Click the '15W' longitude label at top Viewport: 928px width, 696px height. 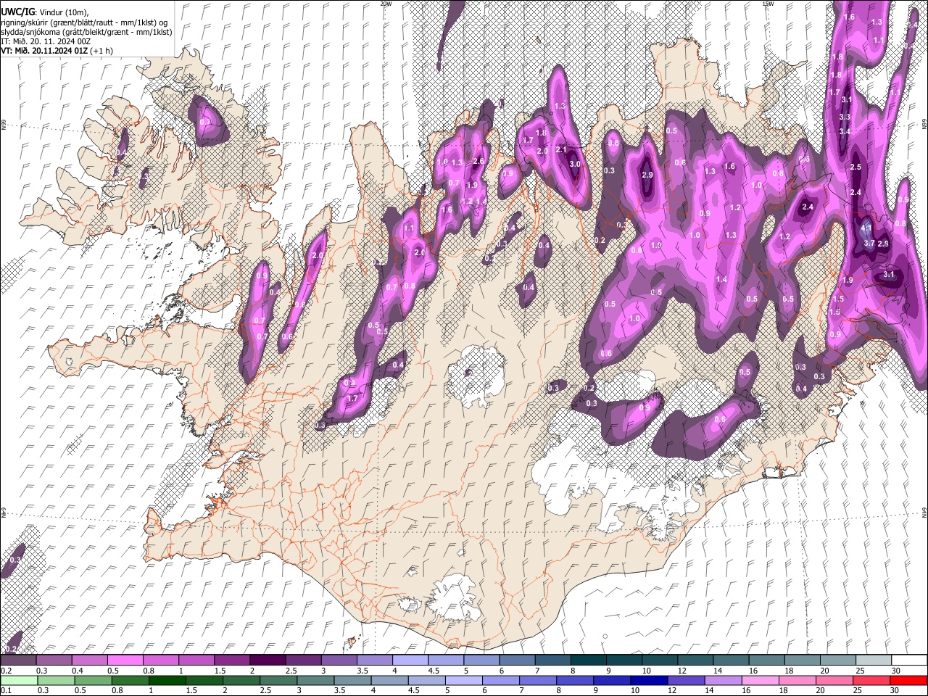pos(768,4)
